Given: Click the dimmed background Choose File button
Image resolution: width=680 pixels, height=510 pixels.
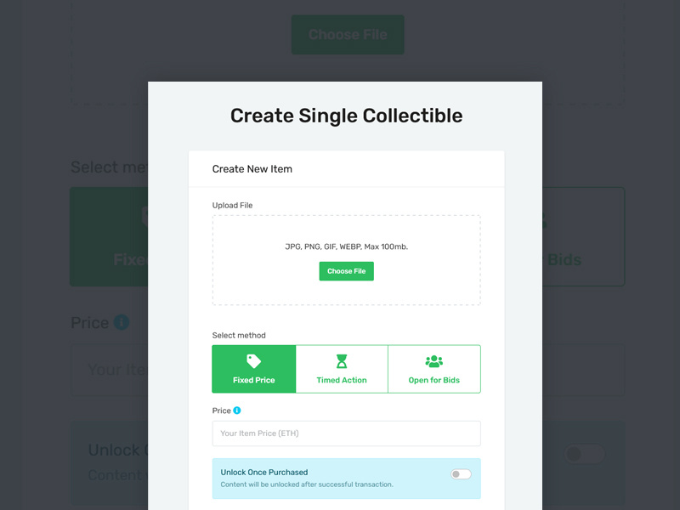Looking at the screenshot, I should 348,35.
